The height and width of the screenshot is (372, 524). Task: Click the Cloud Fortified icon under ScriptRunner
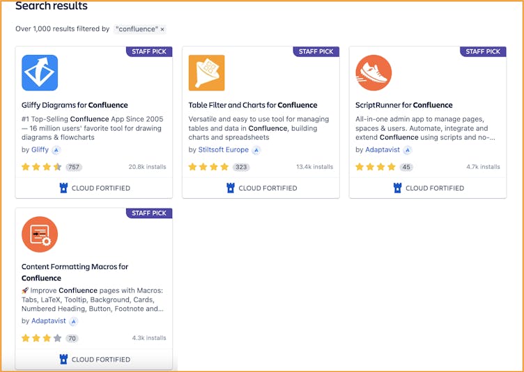point(397,188)
